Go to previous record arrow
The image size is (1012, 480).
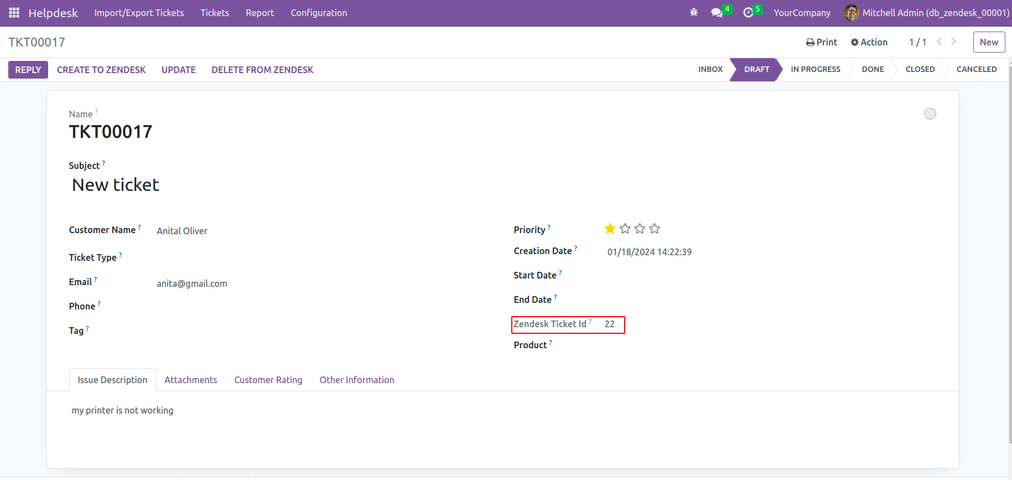click(939, 42)
